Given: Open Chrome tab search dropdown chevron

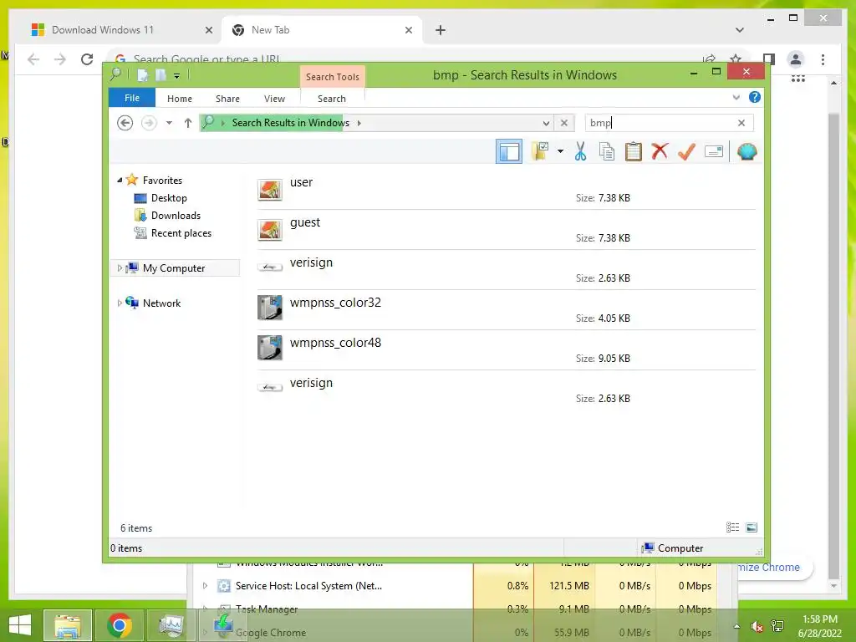Looking at the screenshot, I should [x=740, y=30].
